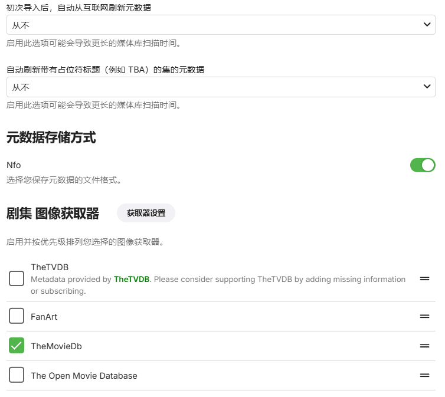Click The Open Movie Database drag handle
The image size is (445, 397).
click(x=424, y=376)
